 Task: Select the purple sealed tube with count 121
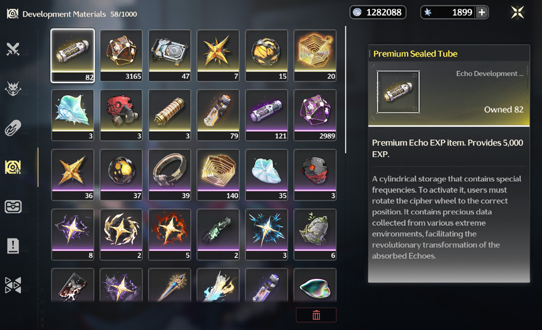[x=267, y=115]
